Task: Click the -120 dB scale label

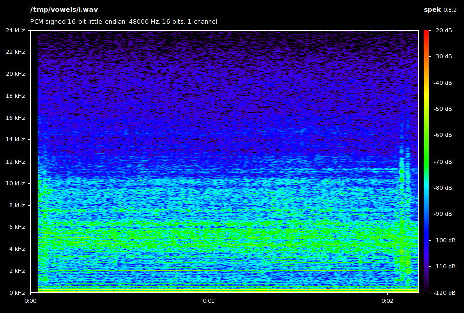Action: click(443, 293)
